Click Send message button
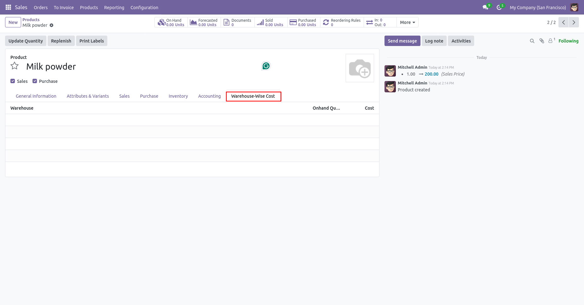This screenshot has width=584, height=305. click(402, 41)
